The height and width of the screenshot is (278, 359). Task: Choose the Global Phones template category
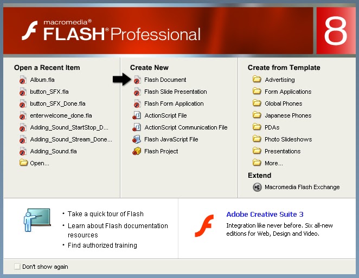click(x=284, y=104)
